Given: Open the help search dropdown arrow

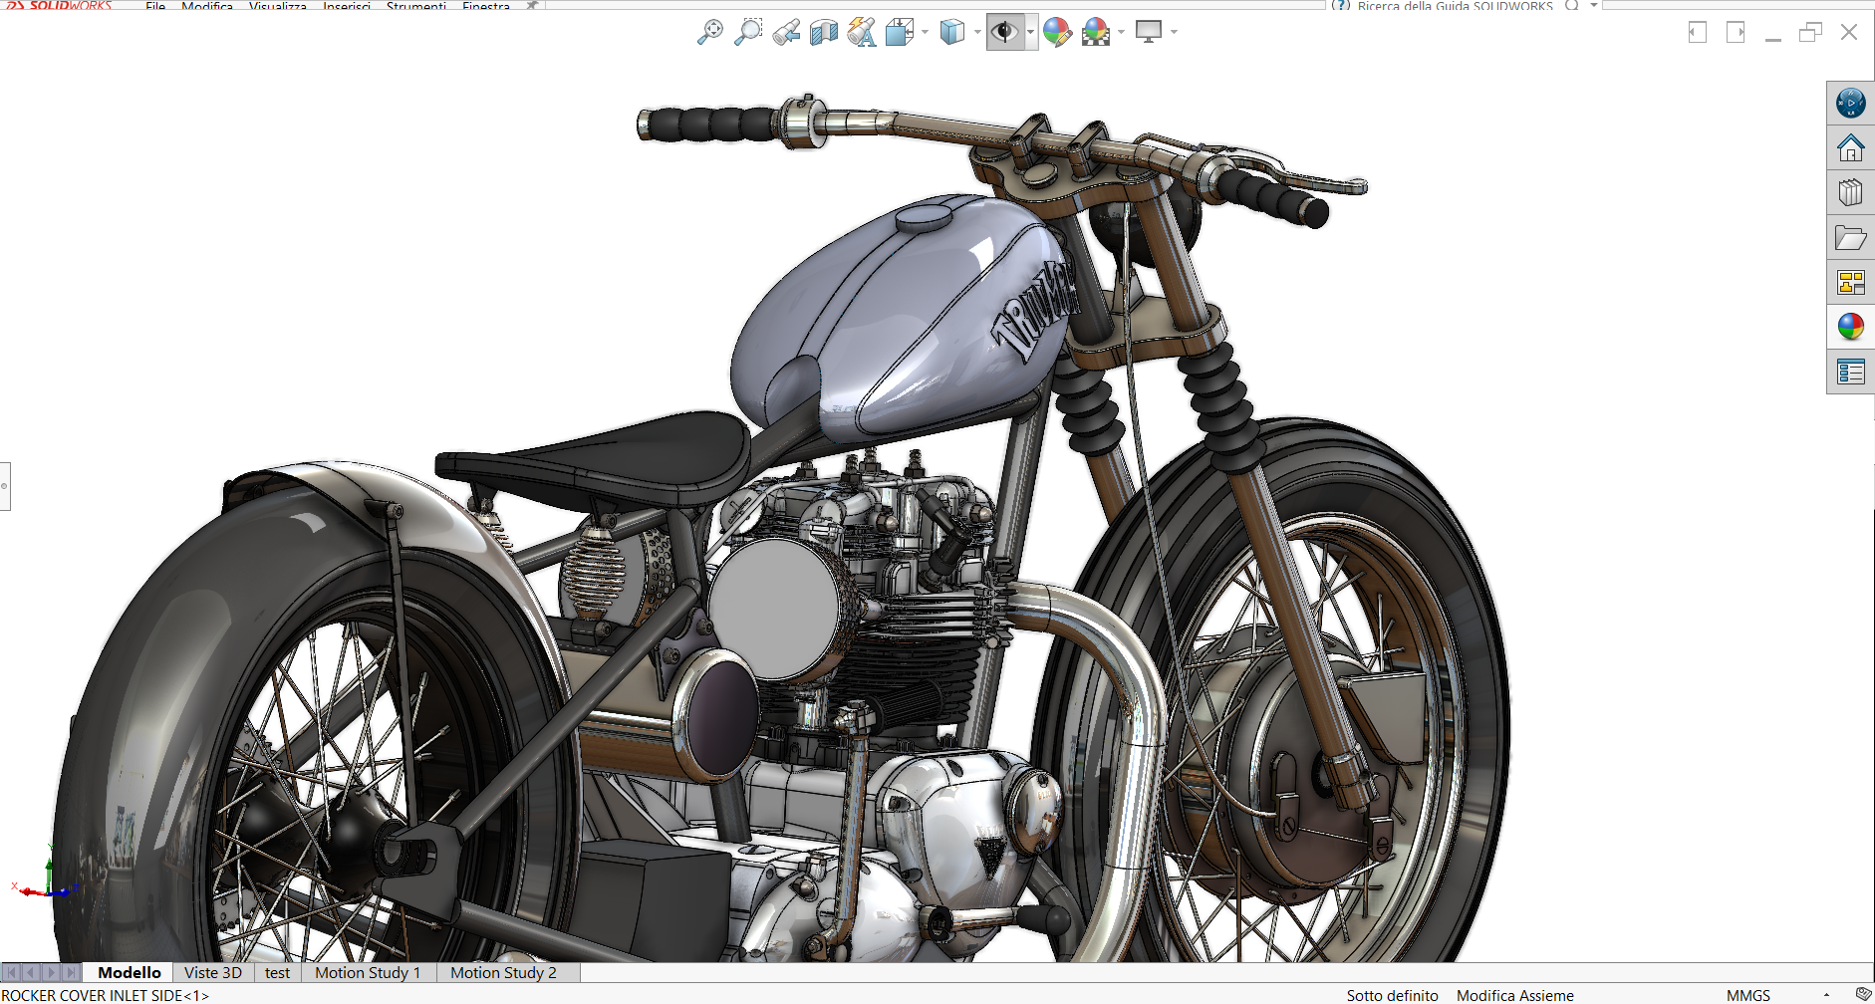Looking at the screenshot, I should tap(1594, 5).
